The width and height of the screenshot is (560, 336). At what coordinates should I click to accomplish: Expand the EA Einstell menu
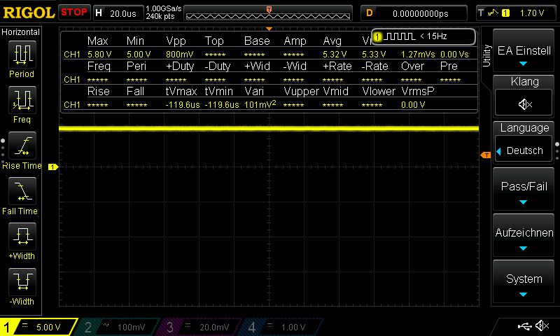[524, 55]
